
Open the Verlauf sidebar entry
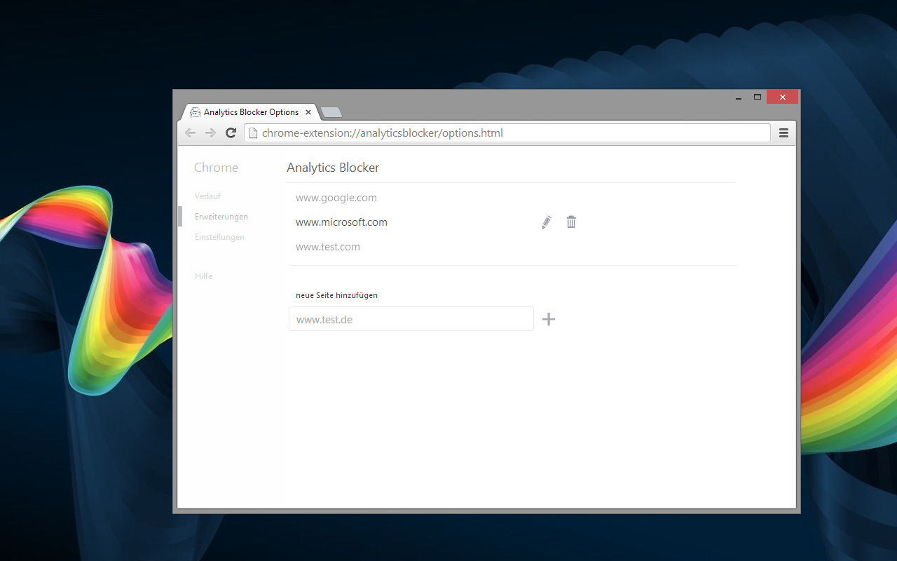(x=207, y=196)
